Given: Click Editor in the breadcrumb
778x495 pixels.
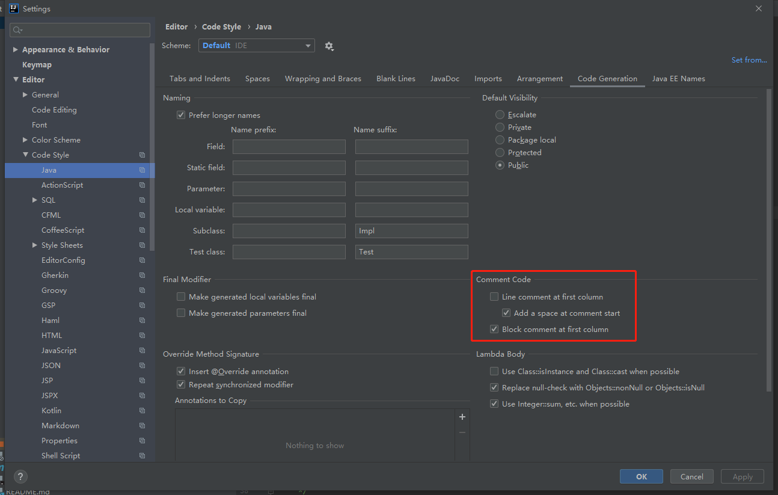Looking at the screenshot, I should point(177,26).
